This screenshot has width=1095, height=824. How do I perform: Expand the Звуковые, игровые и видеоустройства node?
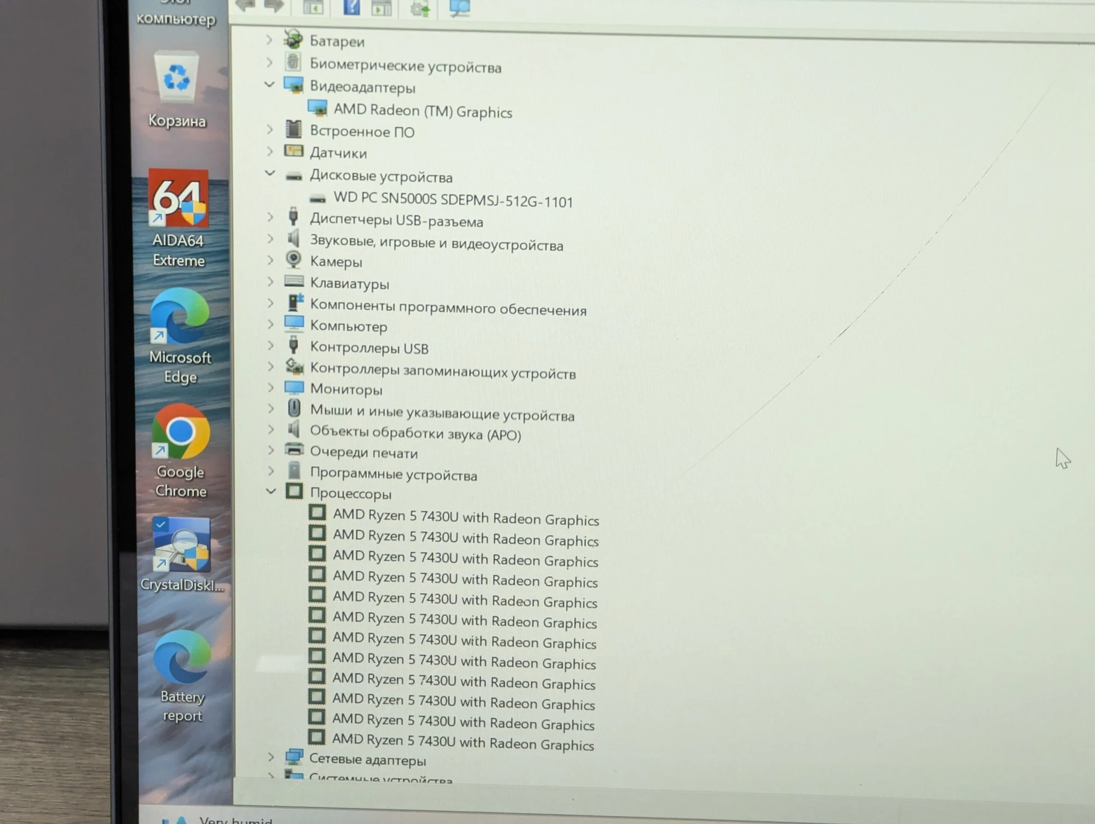[x=270, y=239]
